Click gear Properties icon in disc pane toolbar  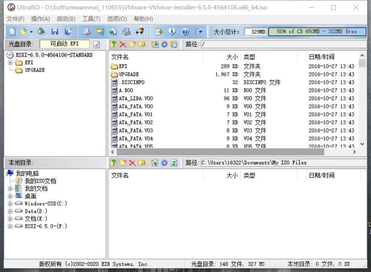[164, 45]
